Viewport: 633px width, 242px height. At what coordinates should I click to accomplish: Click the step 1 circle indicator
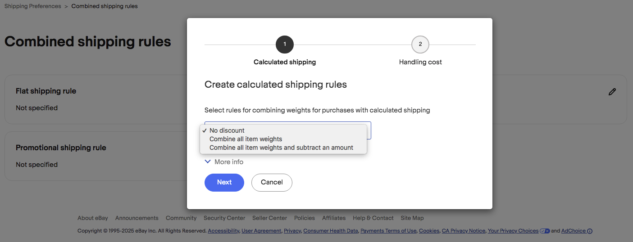[x=285, y=45]
